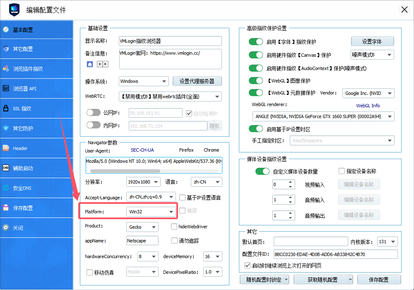Open the 语言 zh-CN dropdown

206,182
